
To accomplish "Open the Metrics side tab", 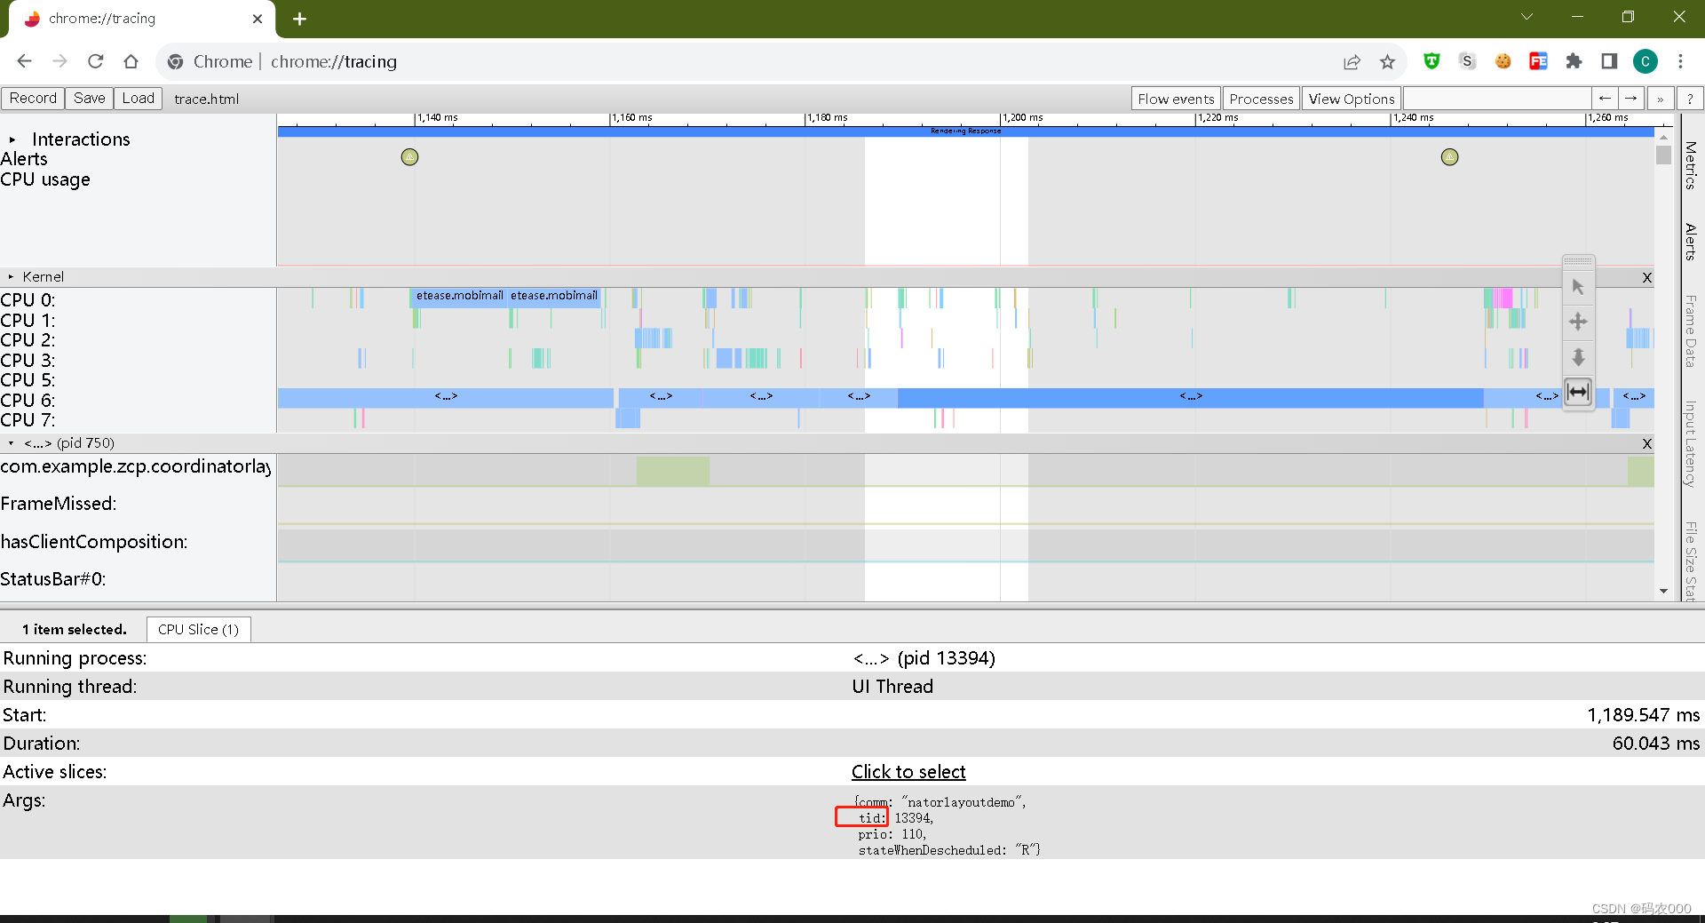I will coord(1691,165).
